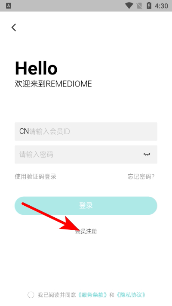
Task: Tap the battery charging icon in the status bar
Action: click(149, 6)
